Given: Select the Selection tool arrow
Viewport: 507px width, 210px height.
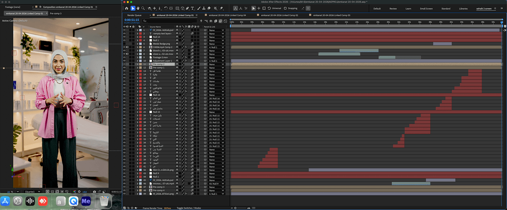Looking at the screenshot, I should pyautogui.click(x=133, y=8).
